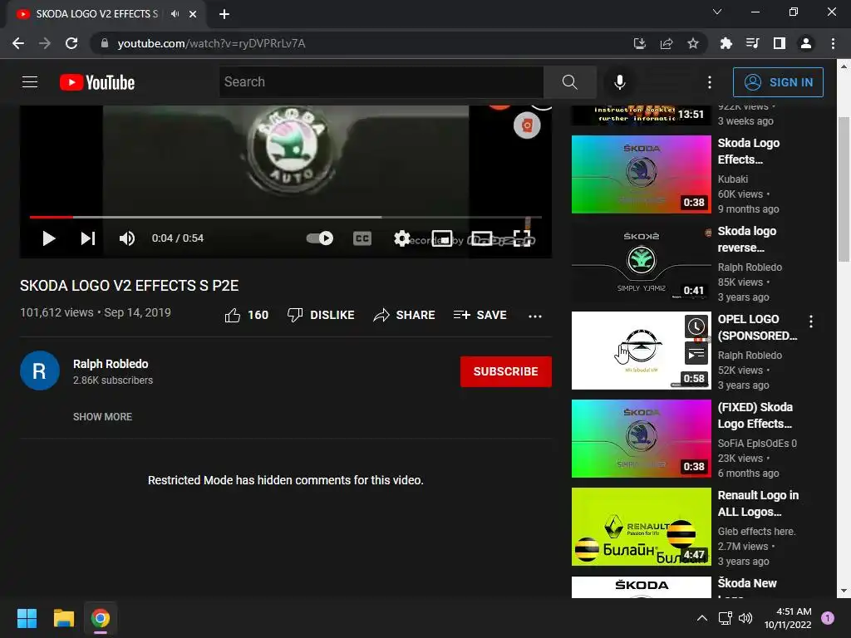The height and width of the screenshot is (638, 851).
Task: Open Škoda New video thumbnail
Action: point(641,587)
